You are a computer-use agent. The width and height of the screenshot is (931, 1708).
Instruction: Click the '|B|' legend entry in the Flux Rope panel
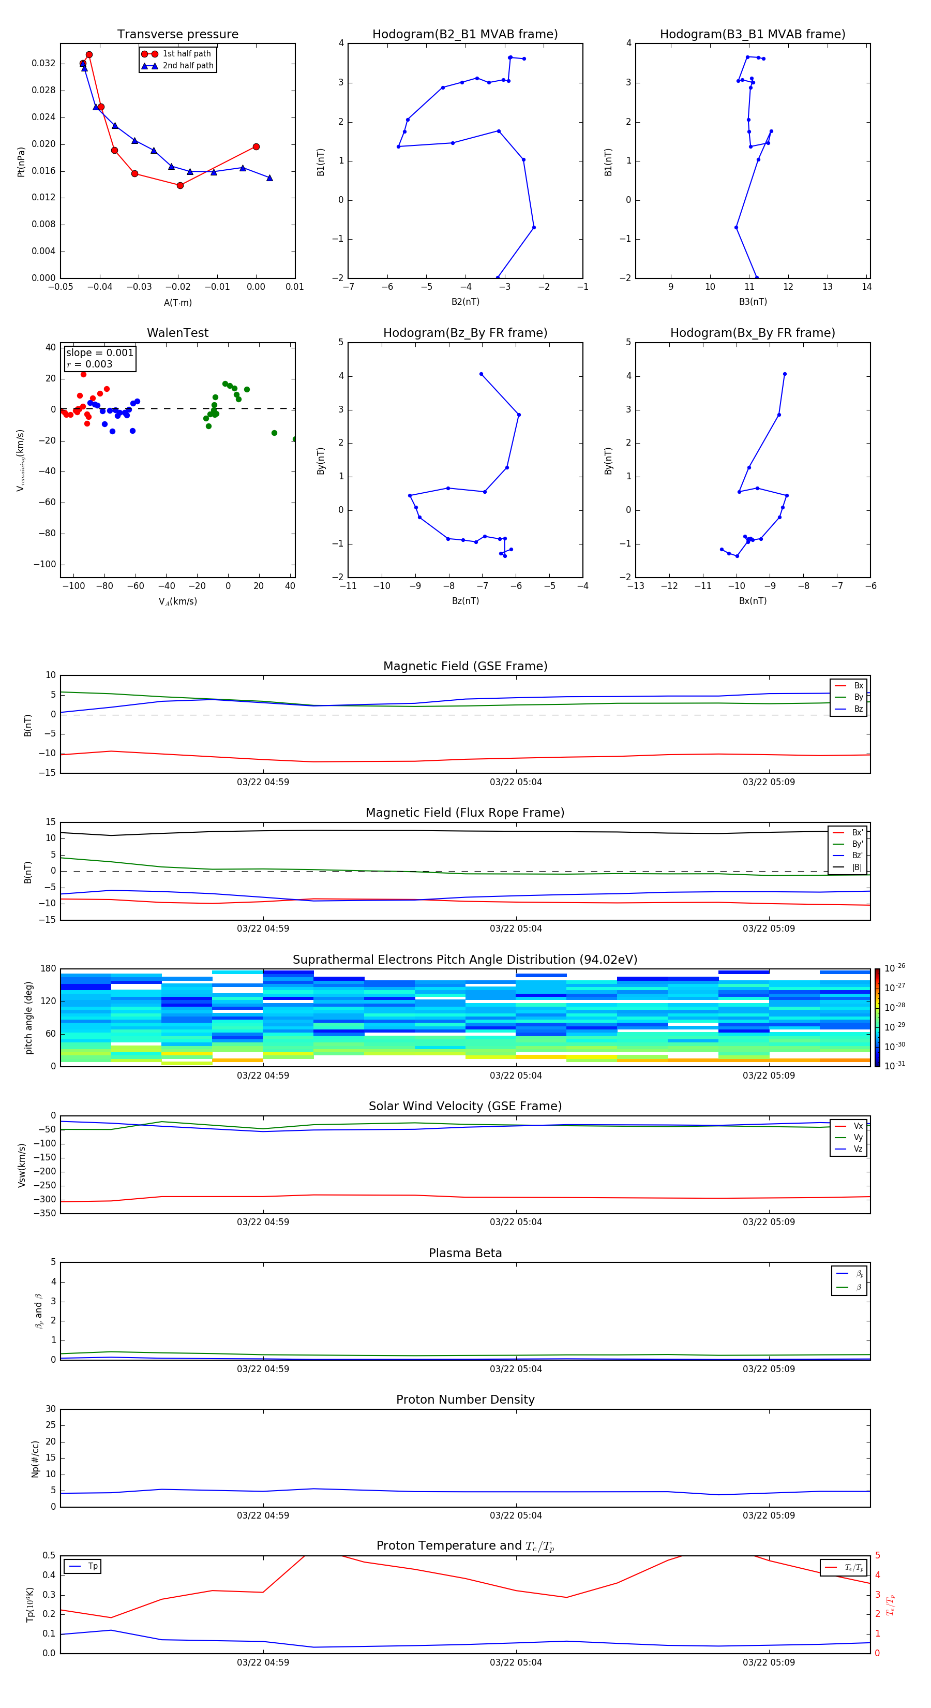click(848, 867)
